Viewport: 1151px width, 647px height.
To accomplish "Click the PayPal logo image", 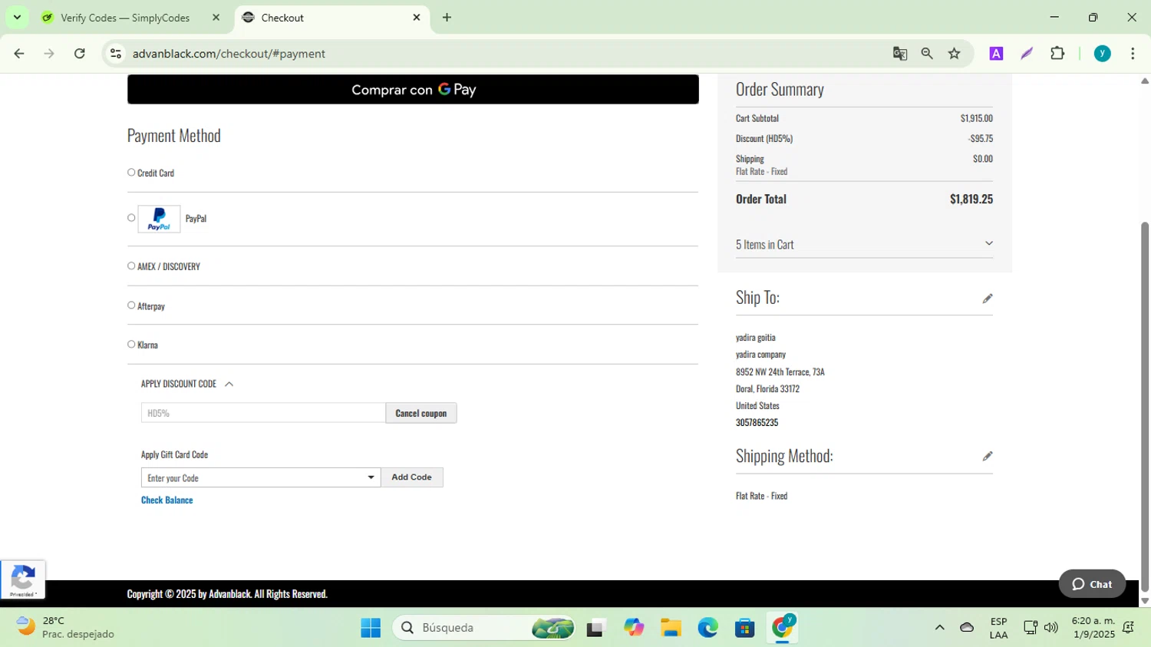I will tap(159, 219).
